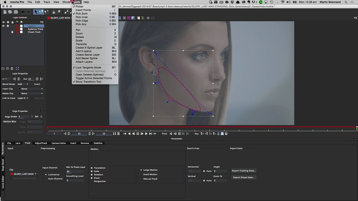
Task: Select the Auto Channel radio button
Action: (x=46, y=179)
